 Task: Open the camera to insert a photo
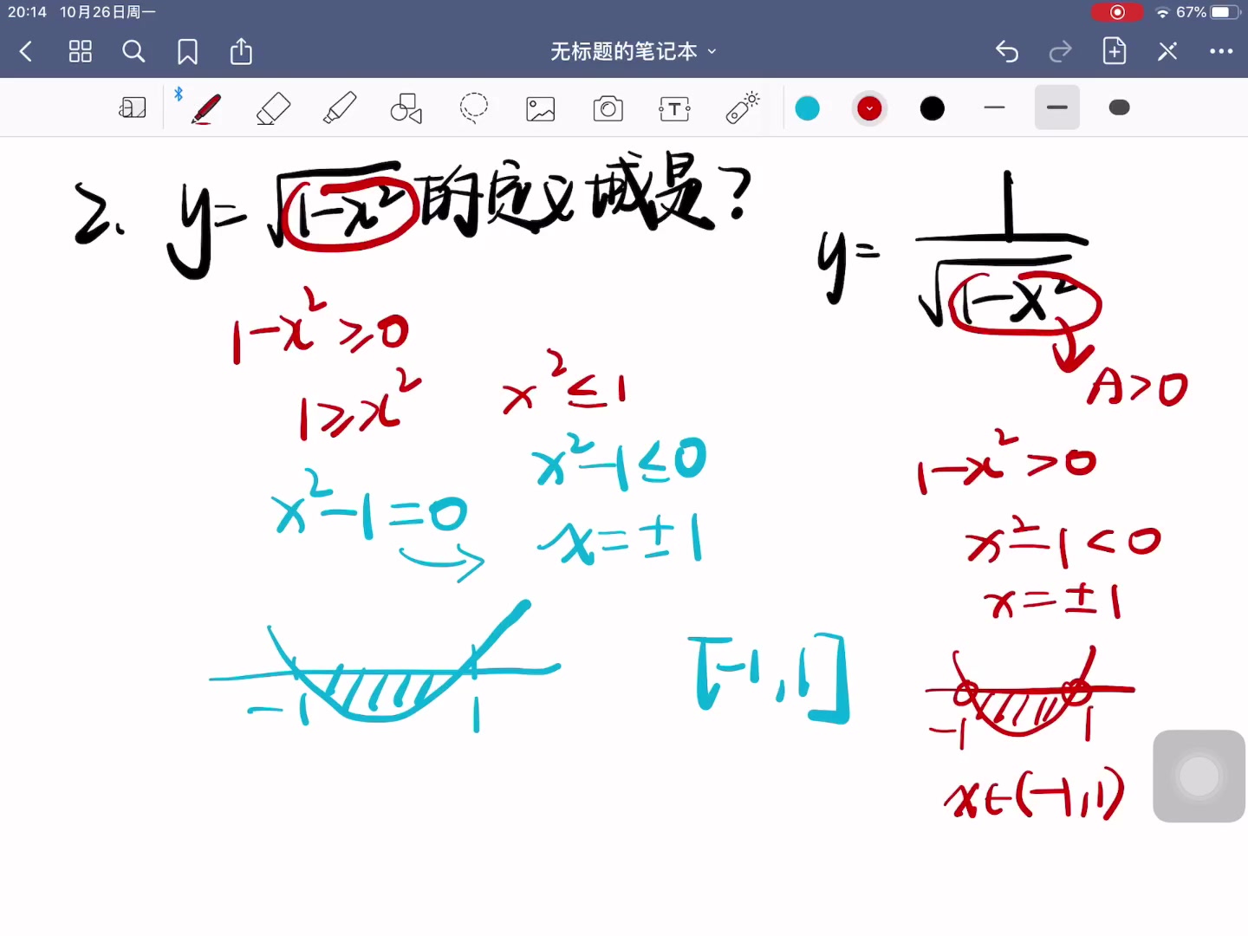[x=608, y=107]
